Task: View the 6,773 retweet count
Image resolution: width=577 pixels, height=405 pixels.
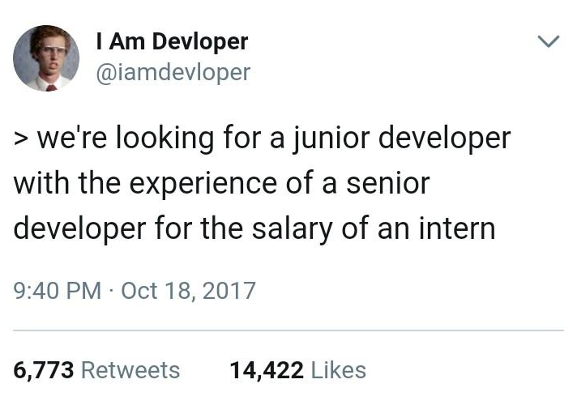Action: pos(44,370)
